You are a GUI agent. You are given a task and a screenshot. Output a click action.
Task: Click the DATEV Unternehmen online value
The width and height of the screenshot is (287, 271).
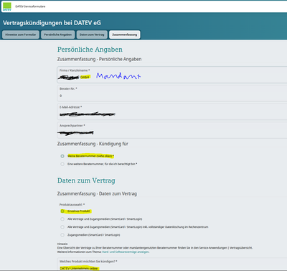coord(79,268)
